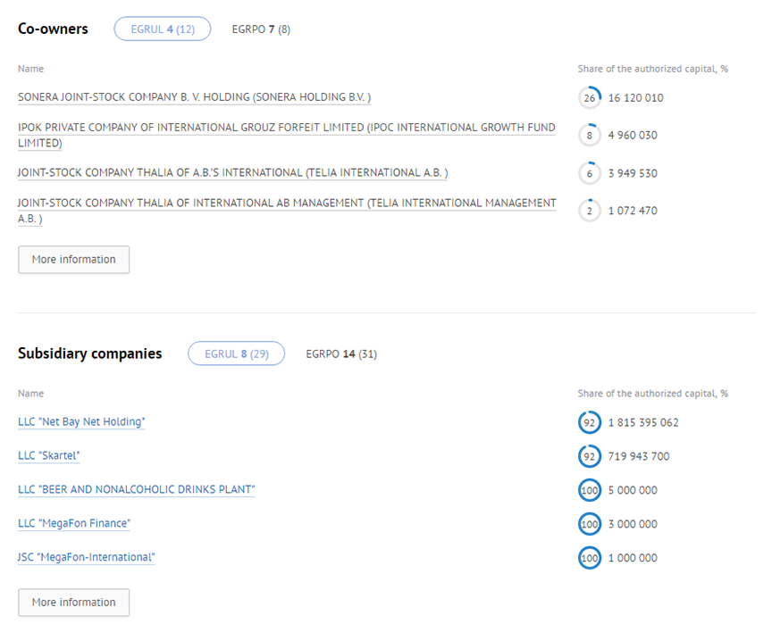Click the 6 percent circle for Telia International A.B.
The width and height of the screenshot is (772, 632).
(590, 173)
